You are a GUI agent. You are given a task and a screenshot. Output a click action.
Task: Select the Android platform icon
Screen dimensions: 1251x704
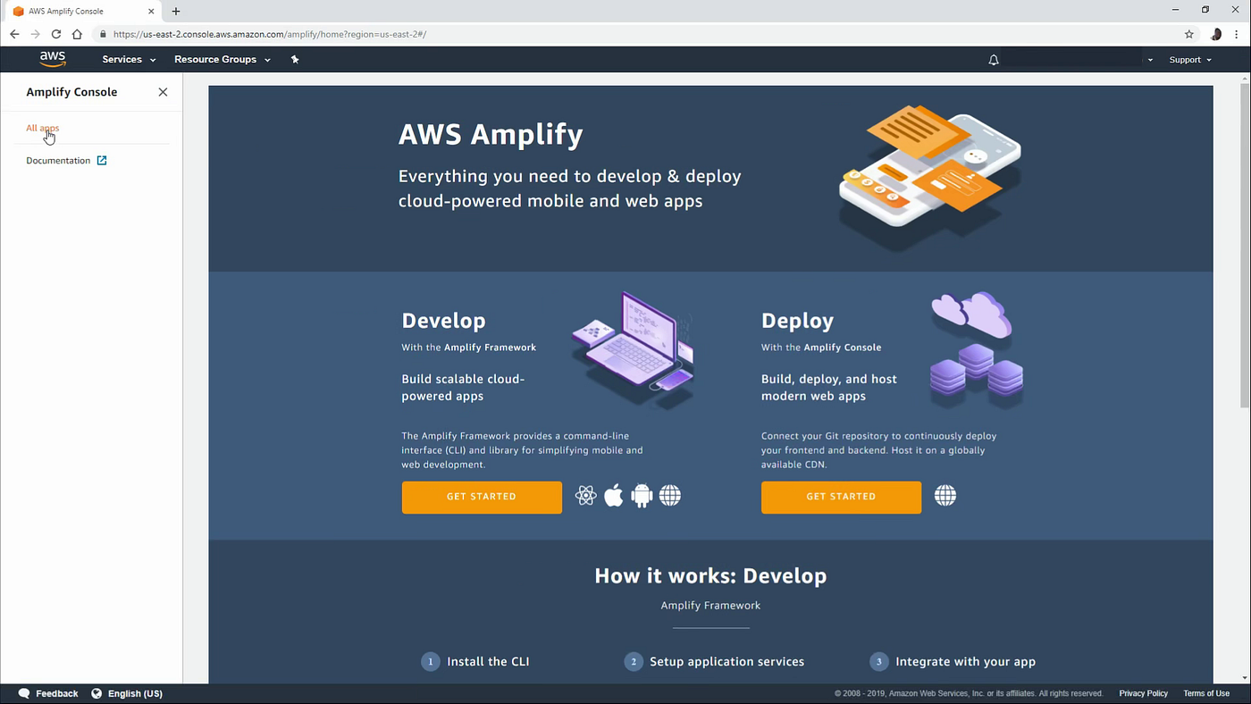642,495
